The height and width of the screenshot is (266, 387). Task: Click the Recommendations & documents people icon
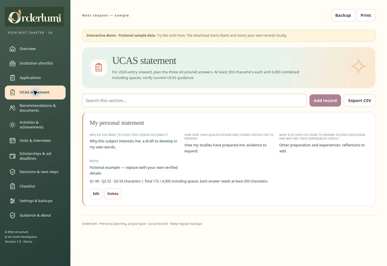tap(12, 108)
